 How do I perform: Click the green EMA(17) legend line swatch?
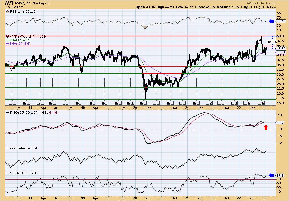(x=8, y=40)
